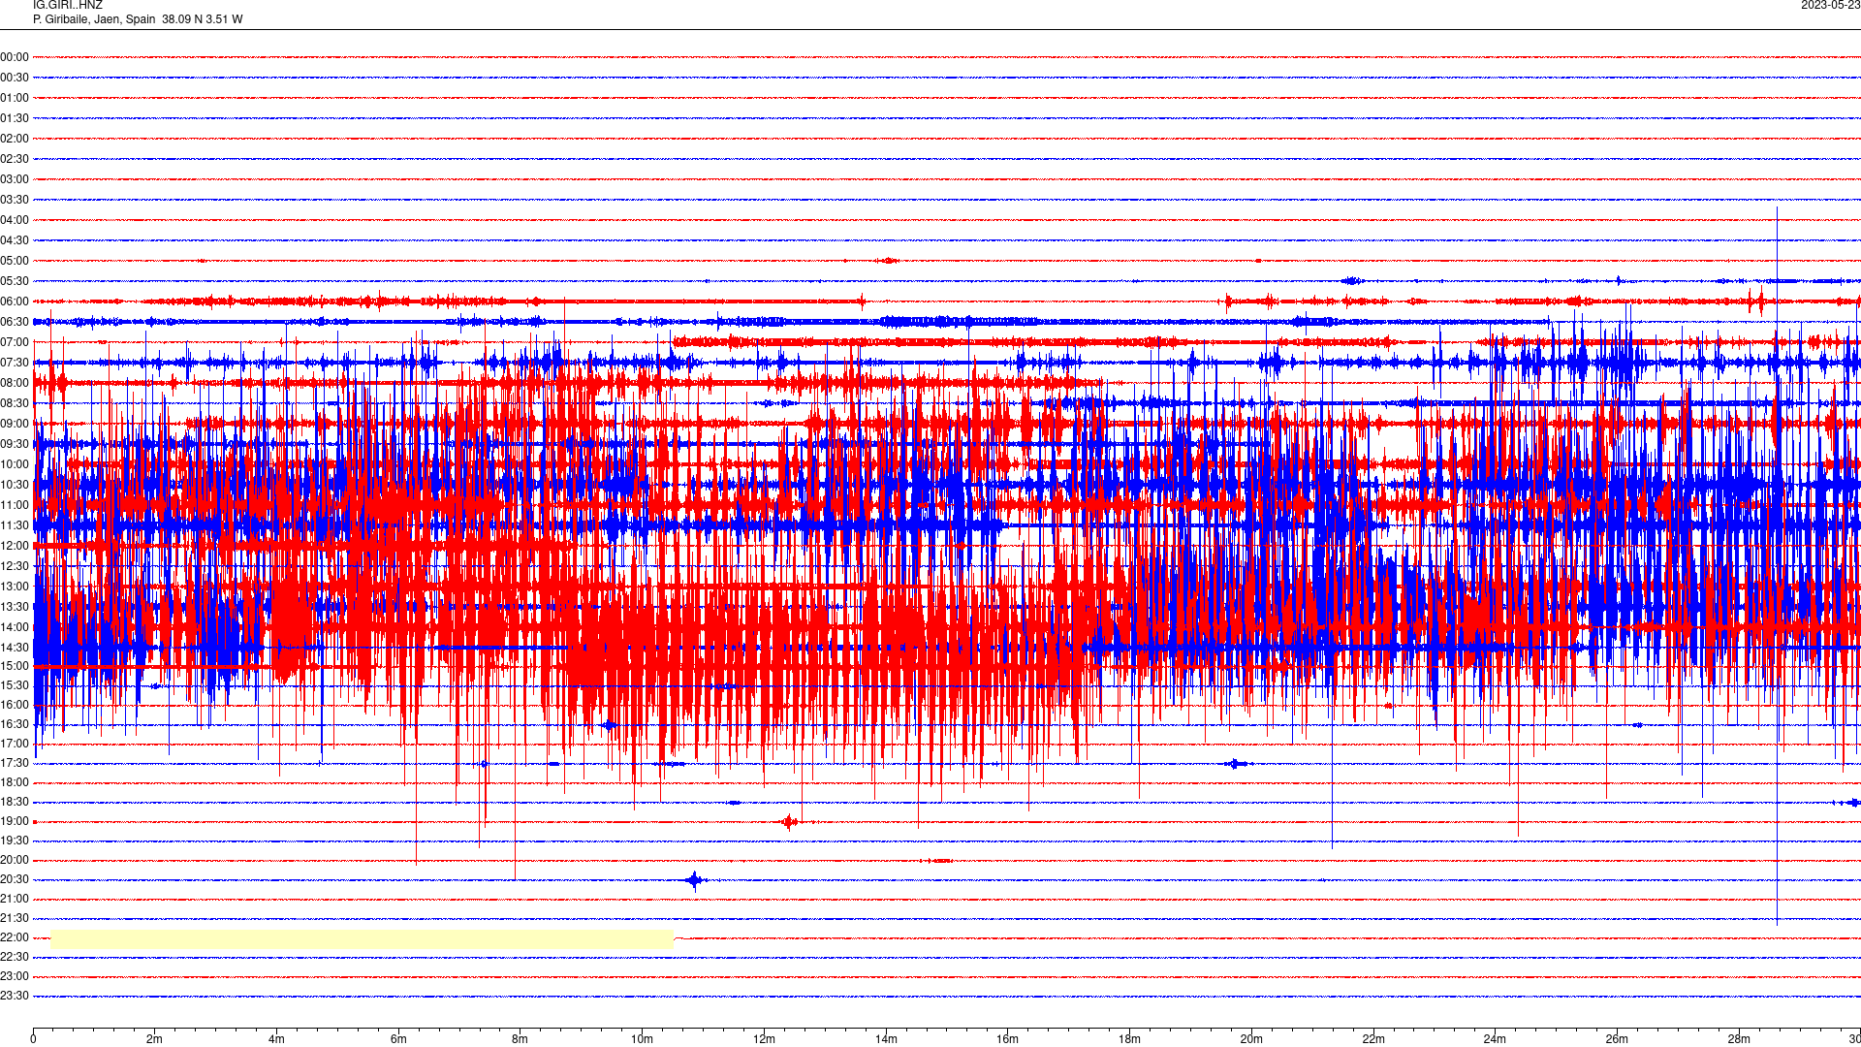
Task: Click the 20m tick on the time axis
Action: pyautogui.click(x=1251, y=1039)
